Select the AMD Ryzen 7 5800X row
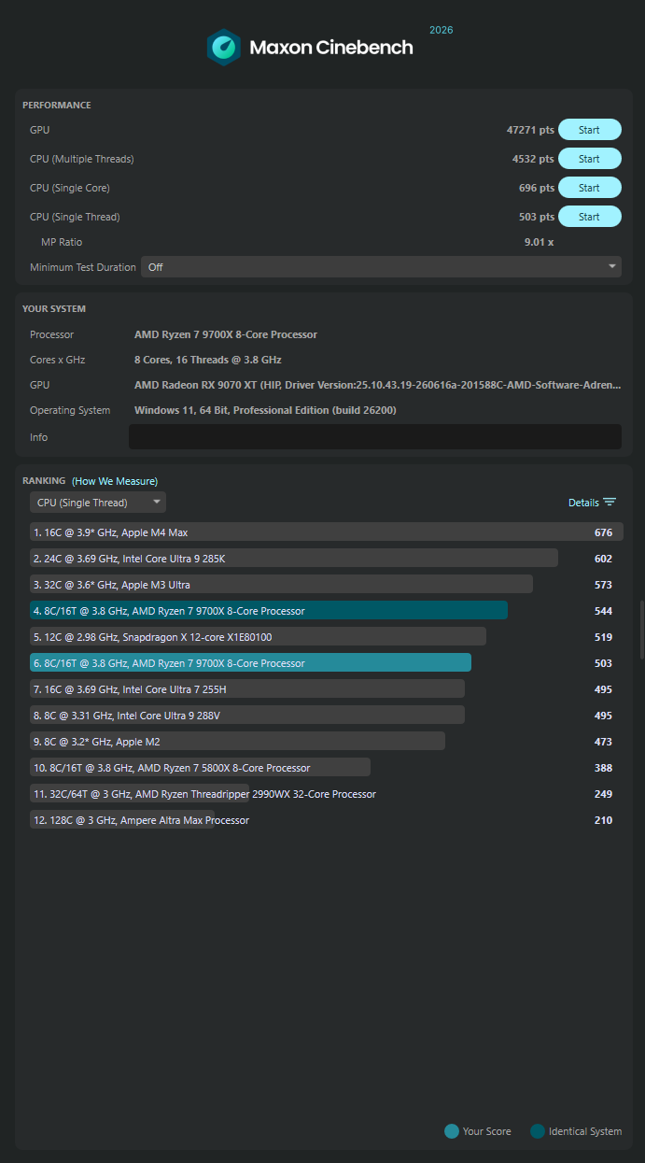 (326, 768)
